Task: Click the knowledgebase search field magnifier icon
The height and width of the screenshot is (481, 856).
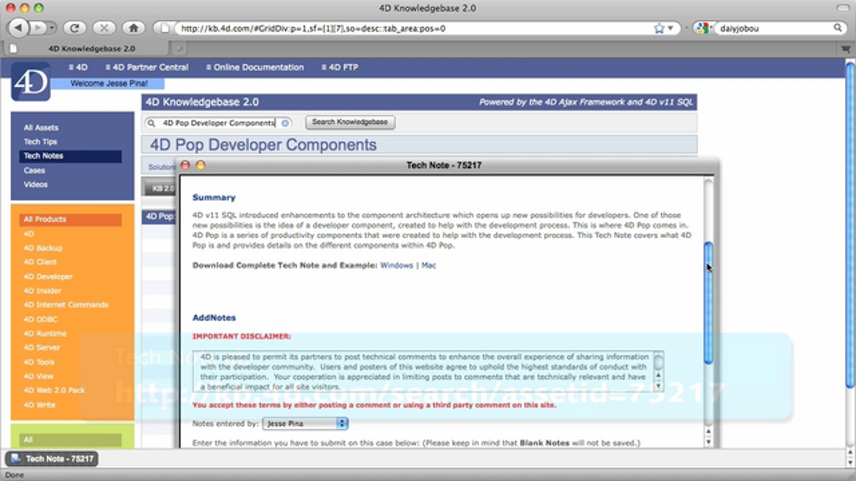Action: click(x=152, y=123)
